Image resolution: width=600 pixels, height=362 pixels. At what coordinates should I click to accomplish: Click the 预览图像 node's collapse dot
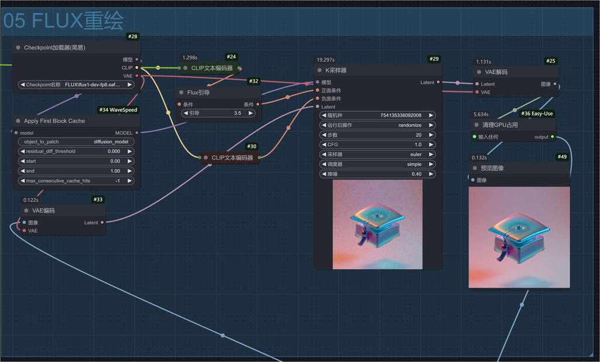tap(475, 168)
